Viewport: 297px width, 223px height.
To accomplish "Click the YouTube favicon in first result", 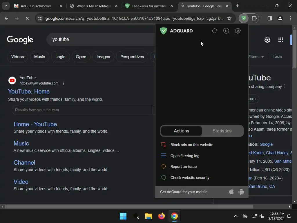I will tap(12, 80).
